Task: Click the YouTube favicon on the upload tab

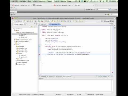Action: pyautogui.click(x=13, y=5)
